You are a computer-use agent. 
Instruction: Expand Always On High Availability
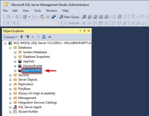(x=10, y=94)
